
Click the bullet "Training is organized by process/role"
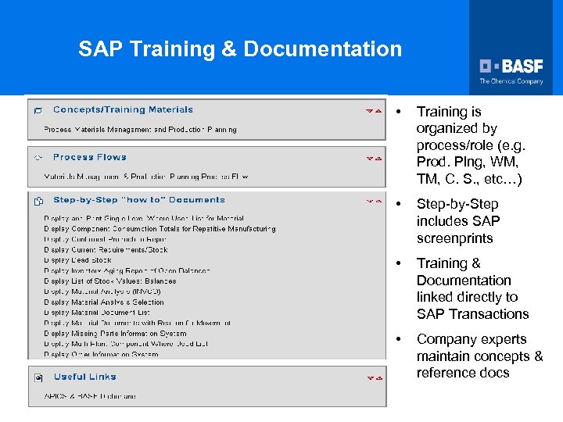(471, 145)
